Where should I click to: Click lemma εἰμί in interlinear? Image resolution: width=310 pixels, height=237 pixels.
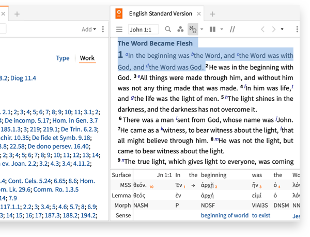click(x=257, y=196)
